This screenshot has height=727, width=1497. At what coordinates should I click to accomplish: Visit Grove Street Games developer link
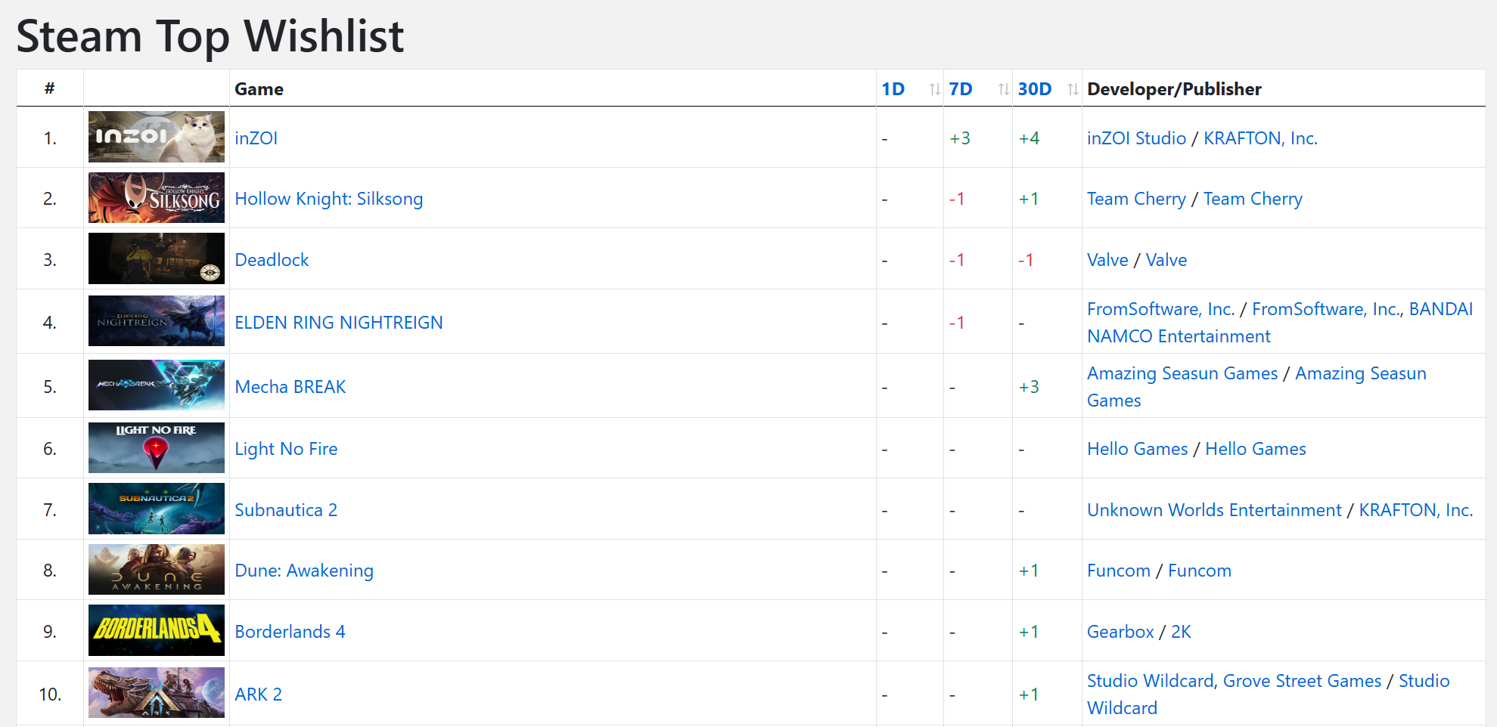coord(1302,681)
